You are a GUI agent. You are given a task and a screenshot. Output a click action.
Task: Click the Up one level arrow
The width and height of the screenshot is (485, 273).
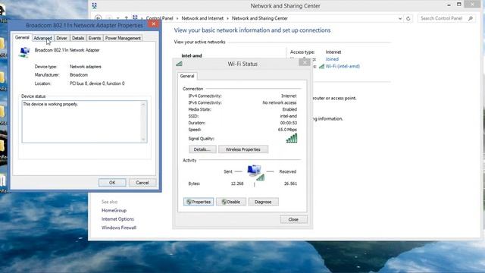127,18
